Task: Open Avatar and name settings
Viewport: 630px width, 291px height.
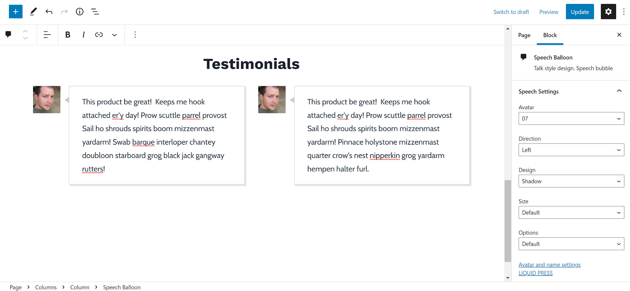Action: click(550, 265)
